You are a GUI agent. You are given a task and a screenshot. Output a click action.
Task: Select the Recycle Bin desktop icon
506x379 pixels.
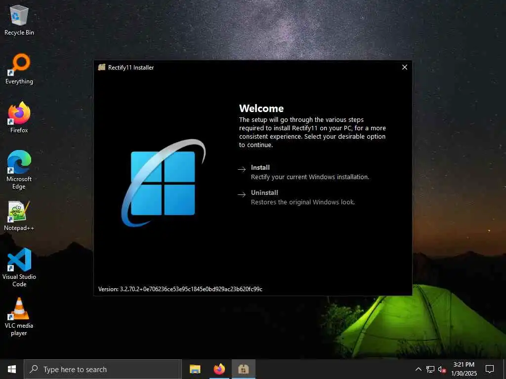click(x=19, y=20)
